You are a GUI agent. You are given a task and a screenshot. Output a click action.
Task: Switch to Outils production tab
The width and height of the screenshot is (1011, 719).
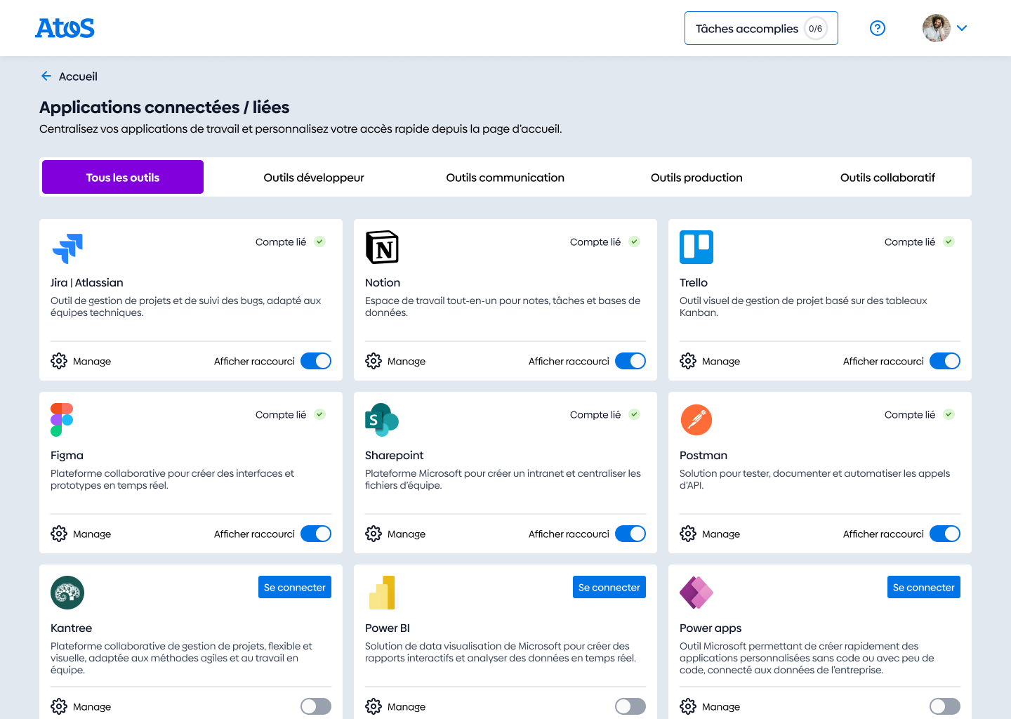[x=696, y=178]
